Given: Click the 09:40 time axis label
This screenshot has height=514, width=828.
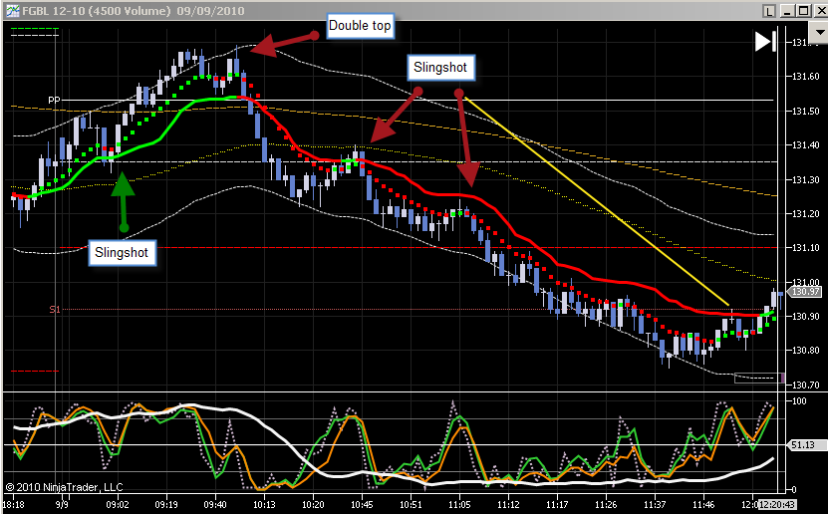Looking at the screenshot, I should [215, 504].
